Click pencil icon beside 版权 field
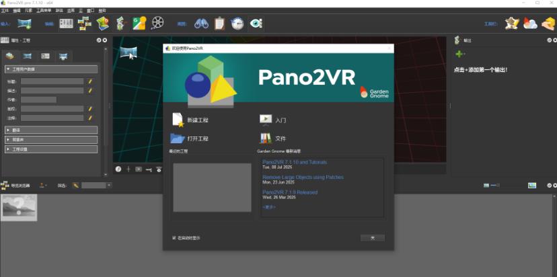This screenshot has width=557, height=277. point(90,109)
